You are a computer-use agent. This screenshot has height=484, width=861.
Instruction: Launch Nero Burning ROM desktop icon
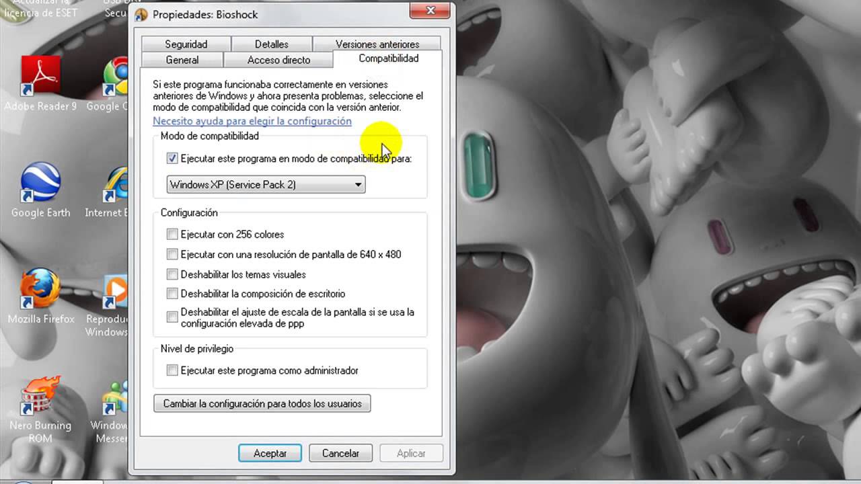pos(40,409)
